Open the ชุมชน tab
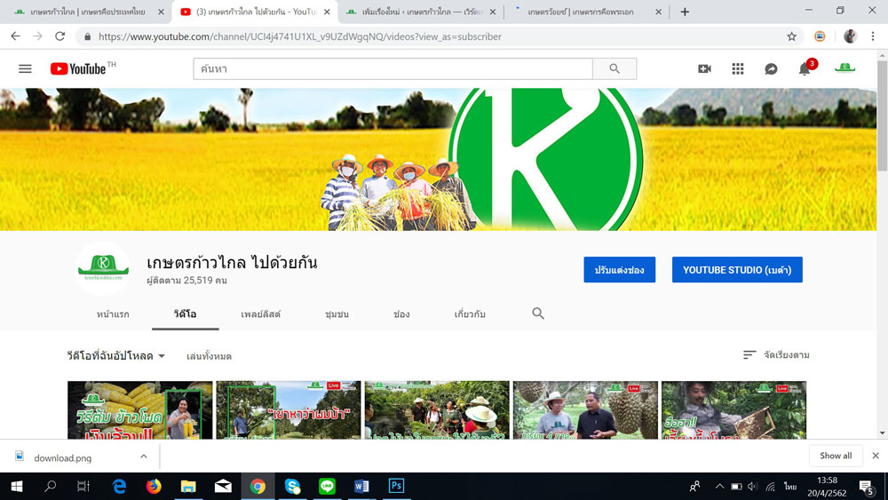Screen dimensions: 888x500 pyautogui.click(x=337, y=313)
